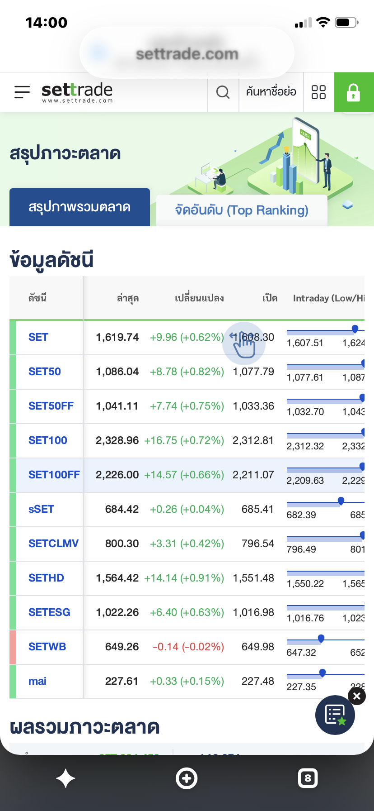374x811 pixels.
Task: Open the hamburger navigation menu
Action: click(22, 92)
